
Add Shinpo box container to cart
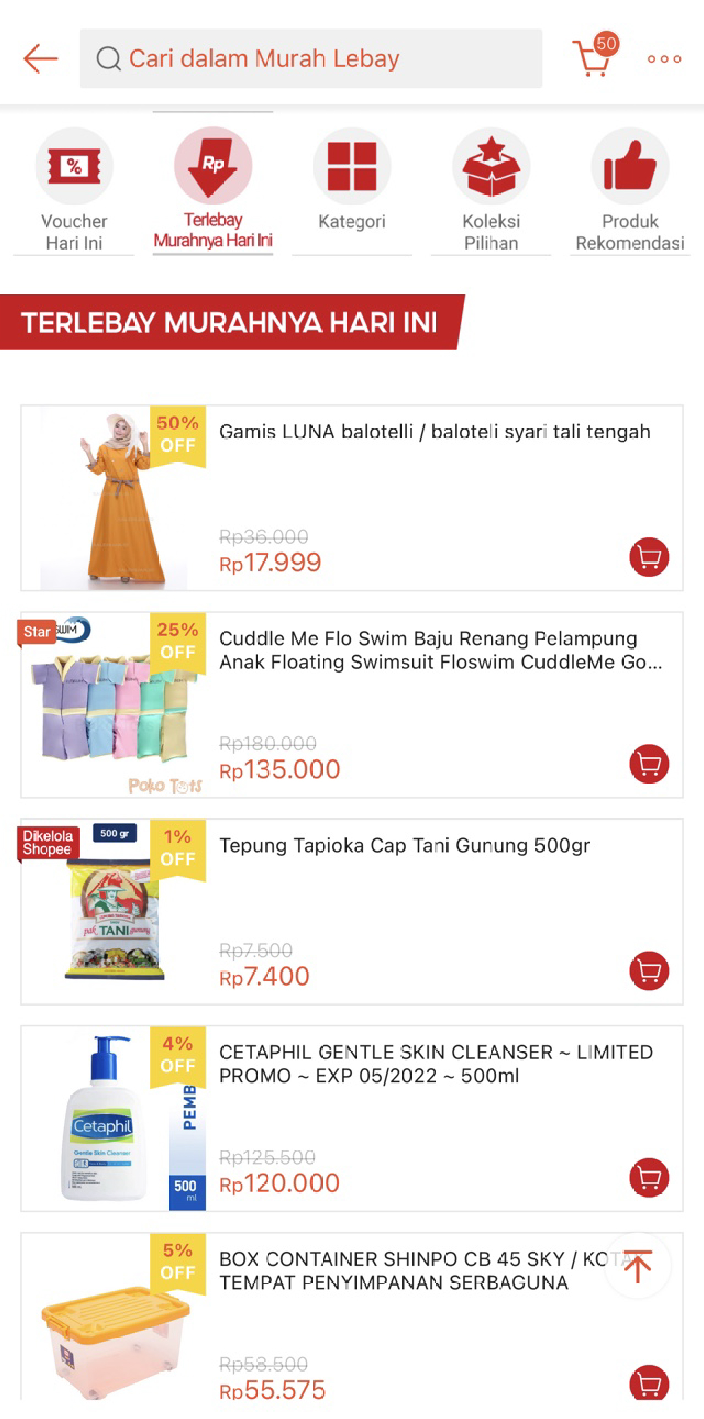click(649, 1383)
